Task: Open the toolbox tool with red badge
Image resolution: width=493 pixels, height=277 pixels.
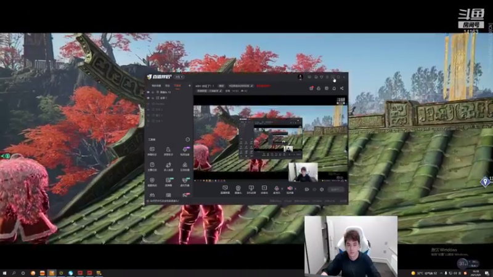Action: tap(185, 195)
